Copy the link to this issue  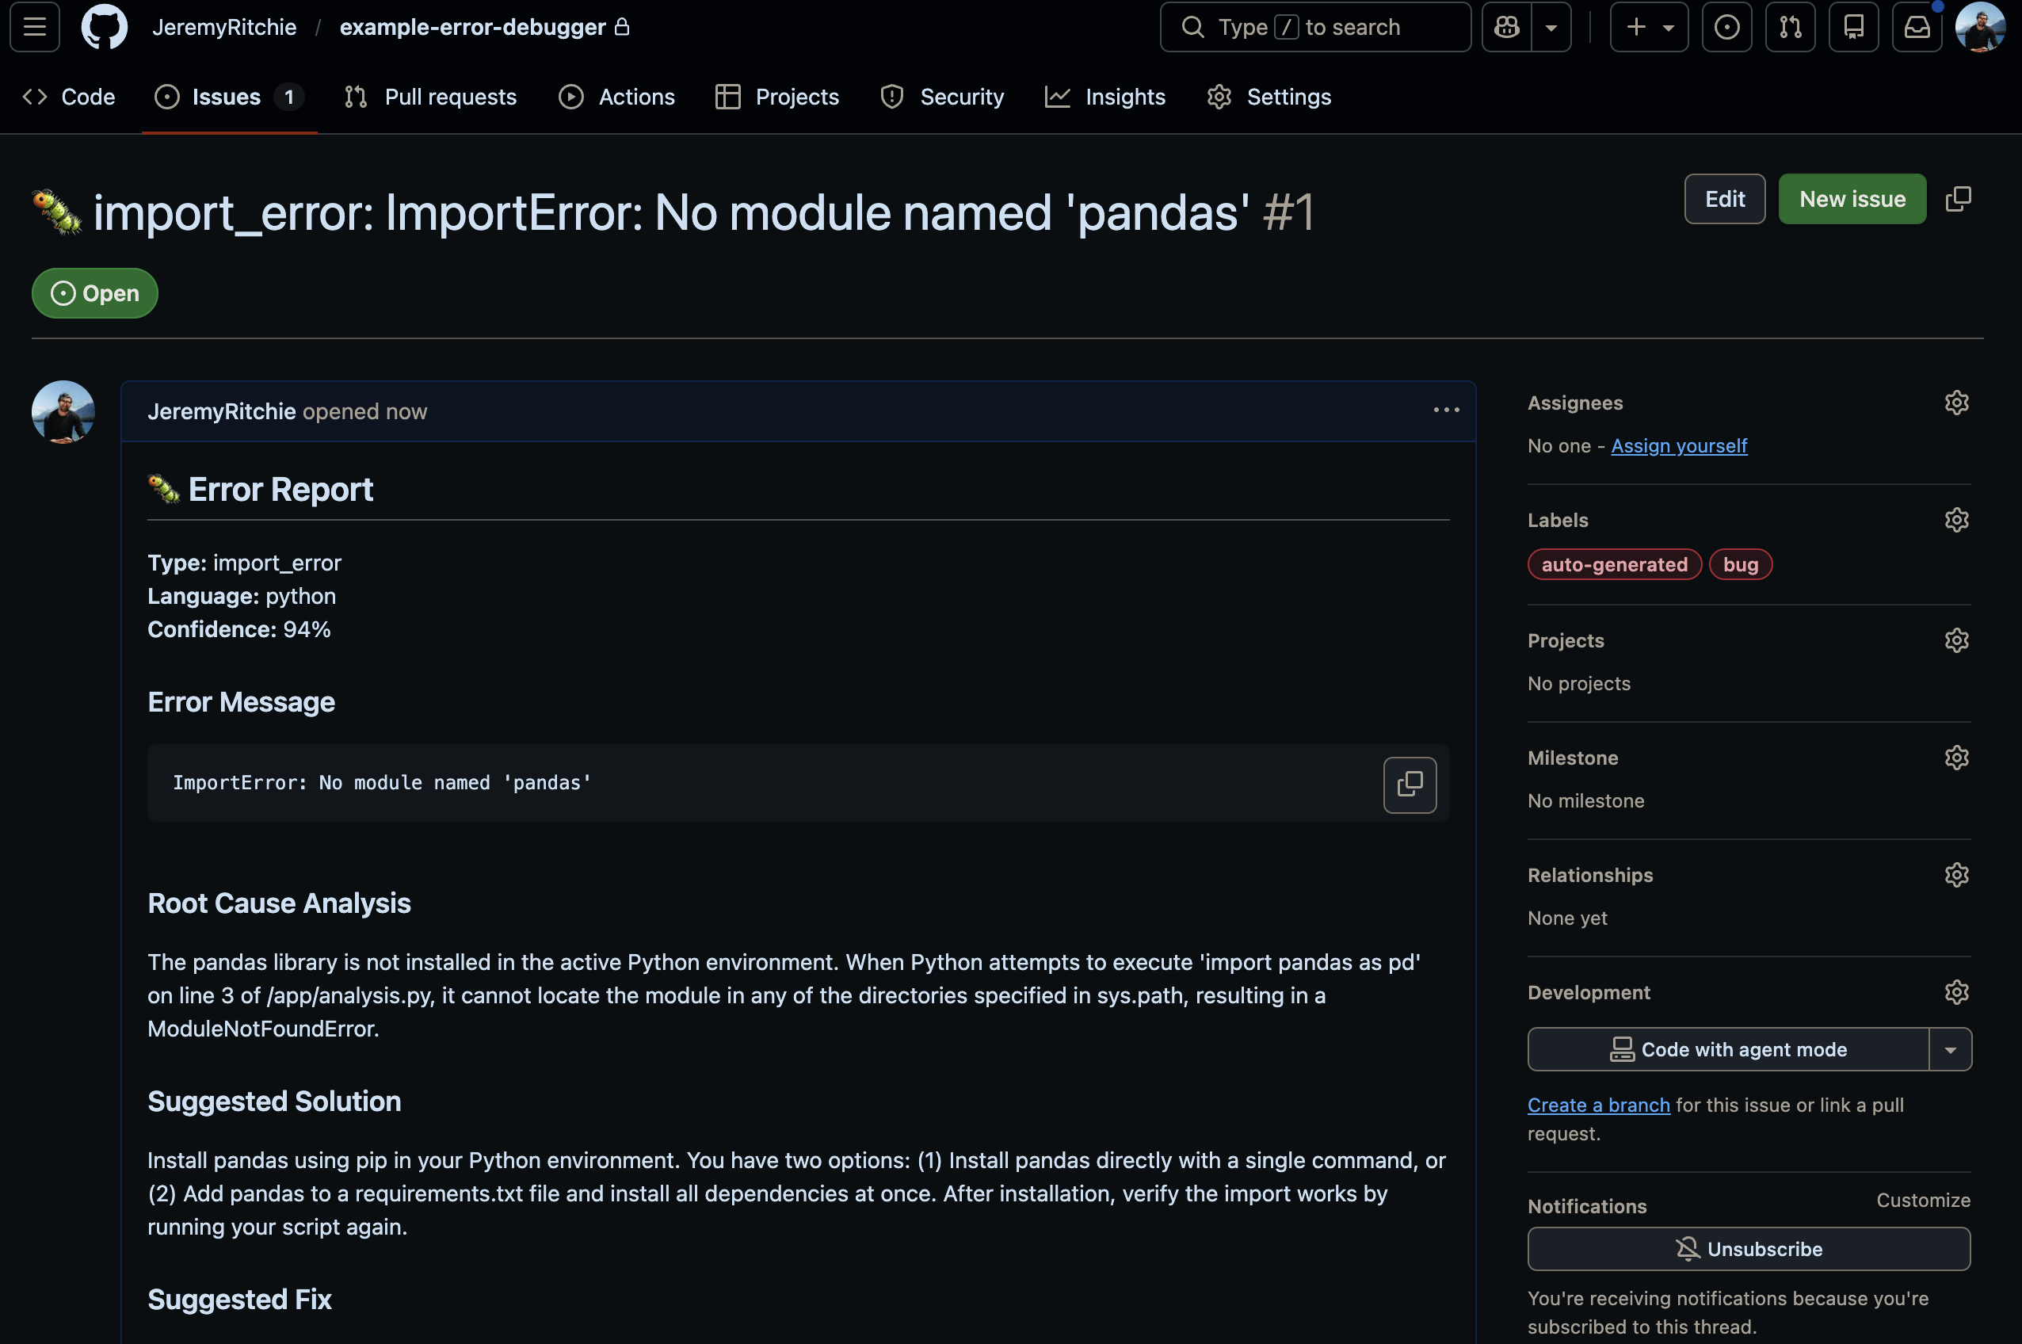[x=1959, y=198]
